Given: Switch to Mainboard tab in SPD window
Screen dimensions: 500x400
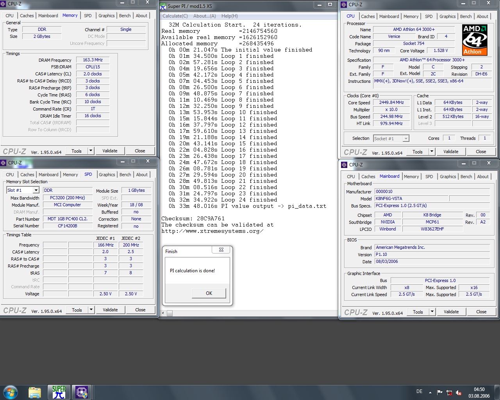Looking at the screenshot, I should click(x=48, y=175).
